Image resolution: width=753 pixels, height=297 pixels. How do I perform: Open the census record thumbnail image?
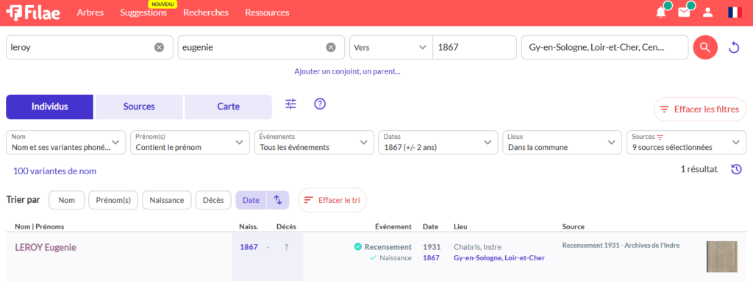tap(721, 257)
